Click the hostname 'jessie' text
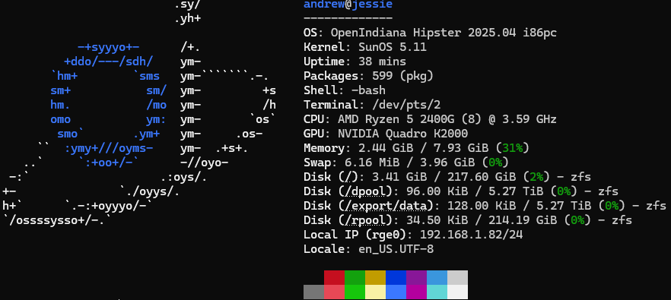This screenshot has height=300, width=671. pyautogui.click(x=372, y=5)
